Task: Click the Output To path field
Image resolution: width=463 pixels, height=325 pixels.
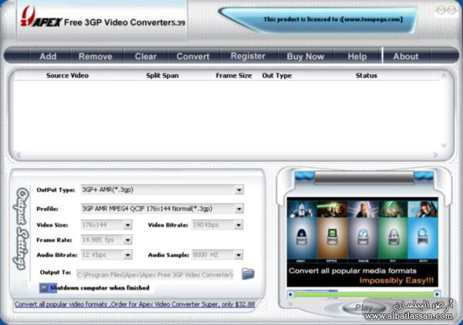Action: [155, 275]
